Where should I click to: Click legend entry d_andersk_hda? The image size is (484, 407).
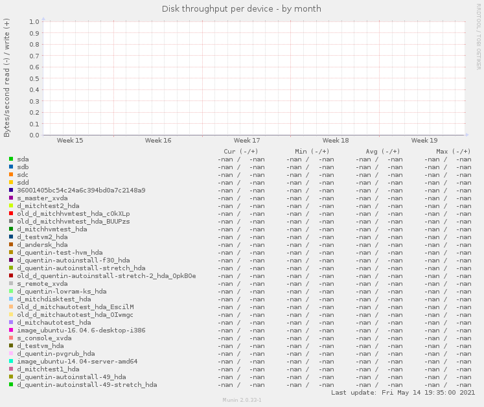[42, 245]
